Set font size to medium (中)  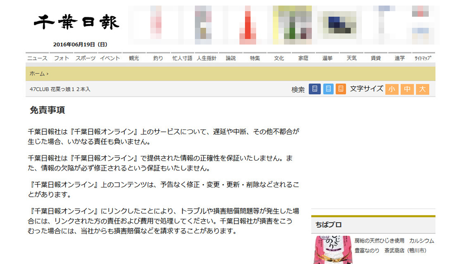(x=407, y=89)
